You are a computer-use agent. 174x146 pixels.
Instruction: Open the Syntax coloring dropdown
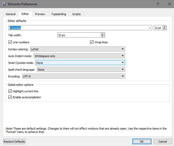click(x=78, y=49)
